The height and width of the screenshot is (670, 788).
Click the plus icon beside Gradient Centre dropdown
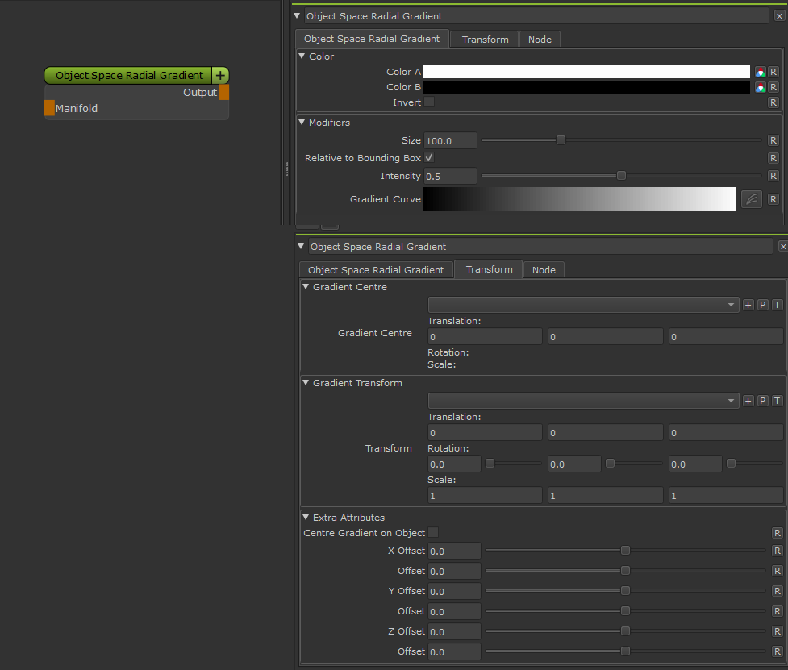click(x=748, y=305)
